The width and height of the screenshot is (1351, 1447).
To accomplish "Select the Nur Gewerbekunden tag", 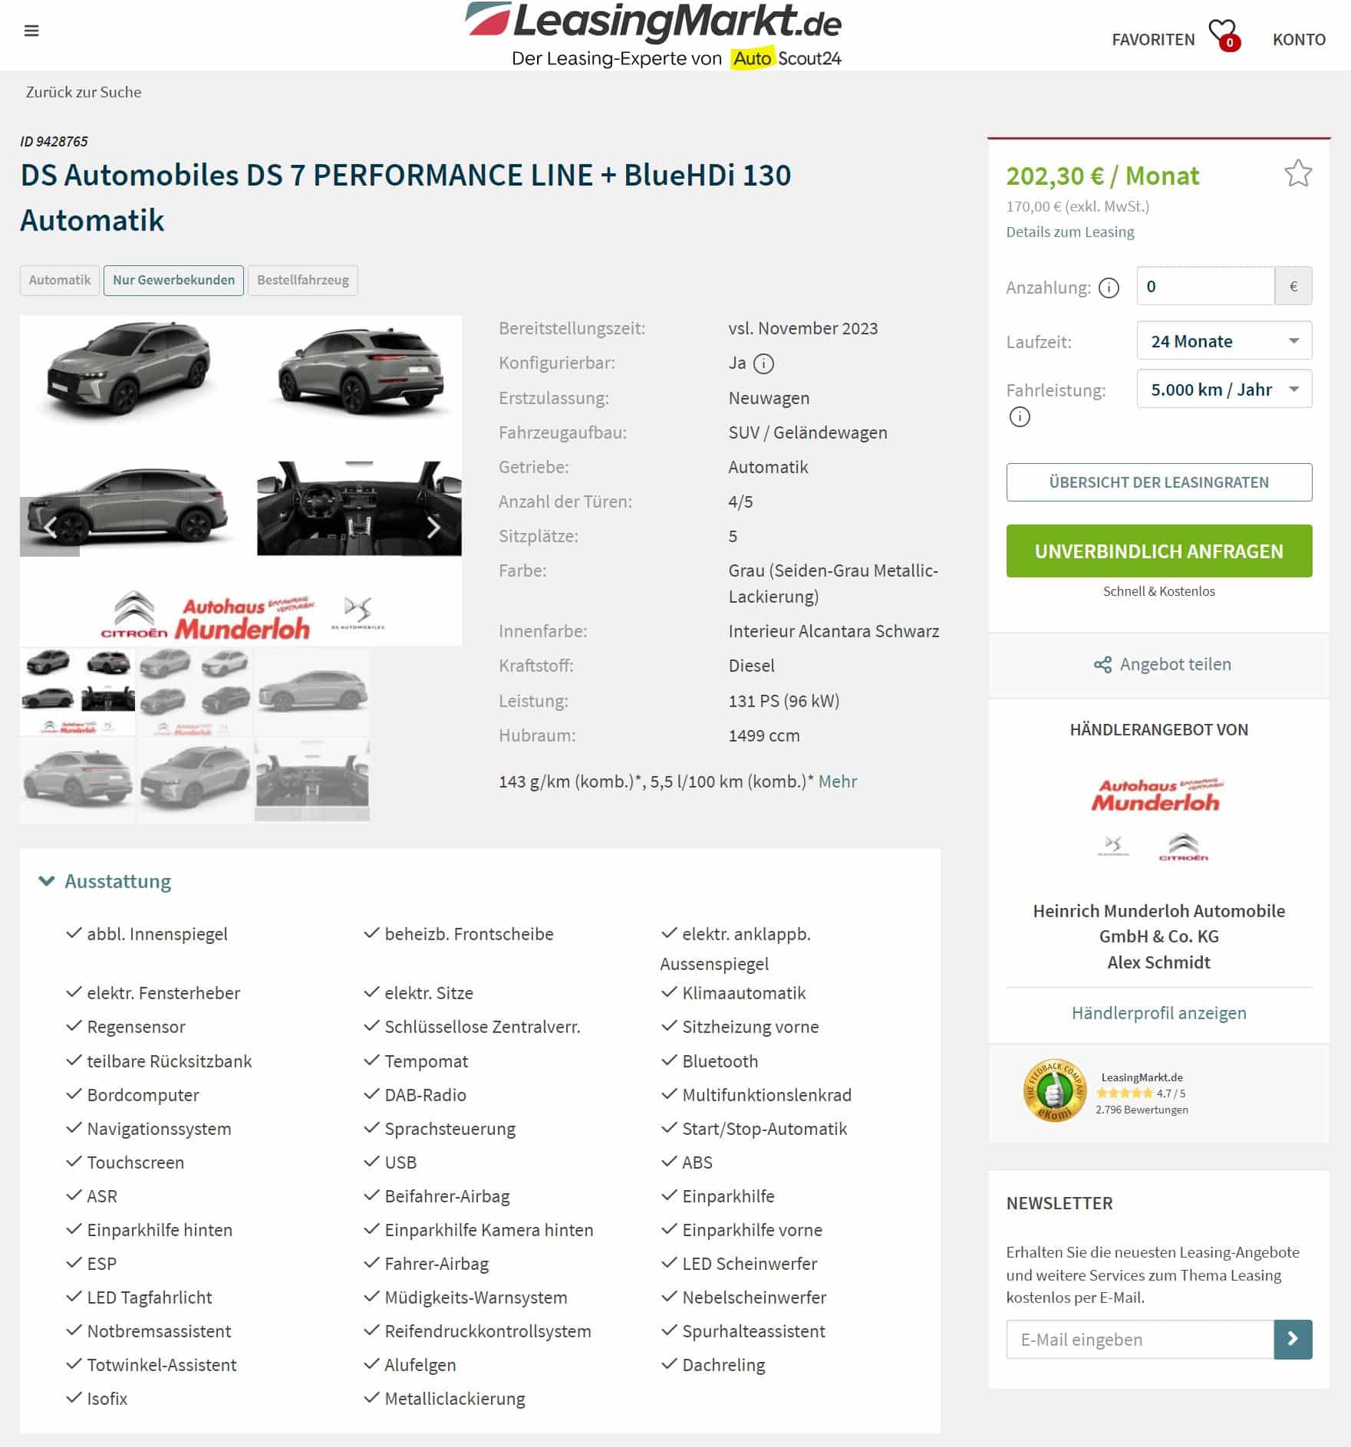I will pos(174,280).
